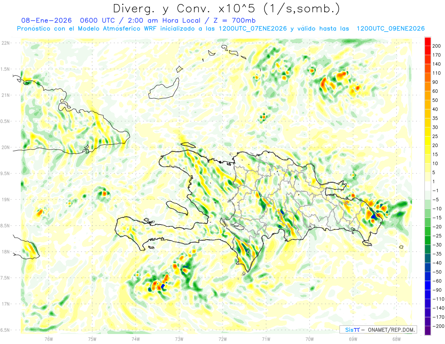Click the '1.5N' latitude label
445x344 pixels.
[x=5, y=69]
